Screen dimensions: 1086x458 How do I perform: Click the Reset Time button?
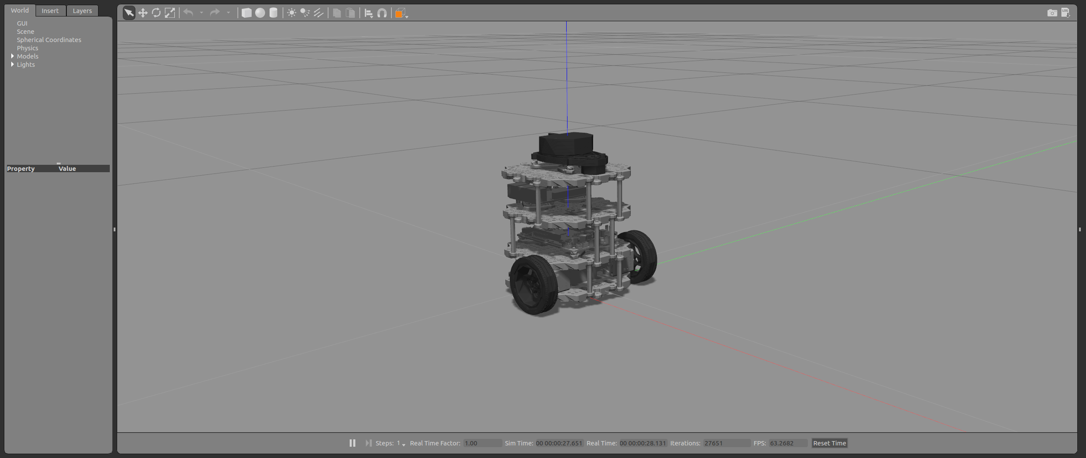click(829, 443)
